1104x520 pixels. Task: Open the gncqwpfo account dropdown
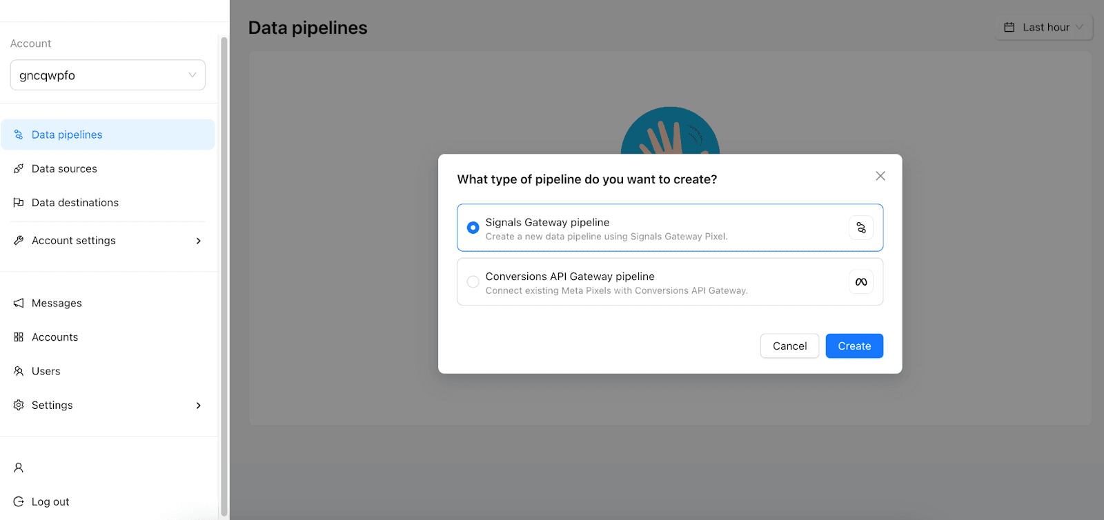click(108, 75)
